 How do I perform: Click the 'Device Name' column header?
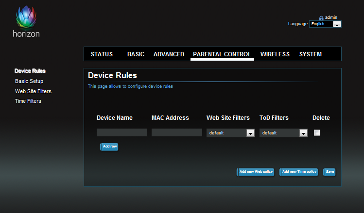pyautogui.click(x=114, y=118)
